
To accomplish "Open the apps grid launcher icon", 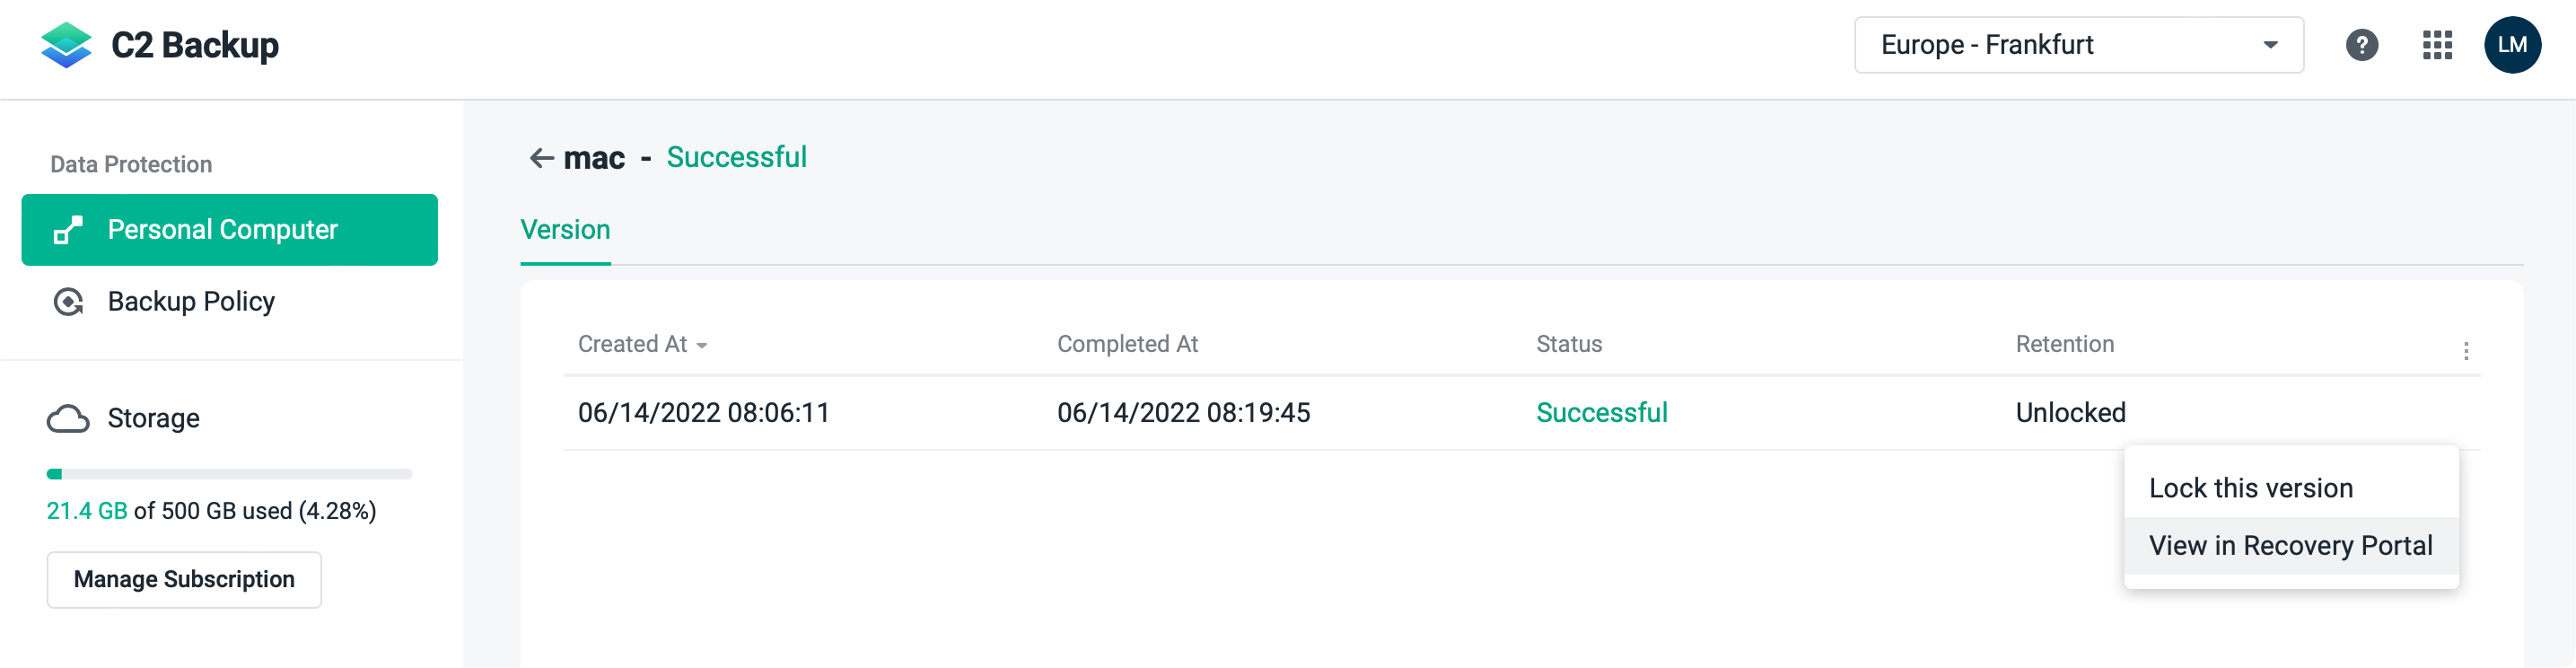I will (x=2437, y=45).
